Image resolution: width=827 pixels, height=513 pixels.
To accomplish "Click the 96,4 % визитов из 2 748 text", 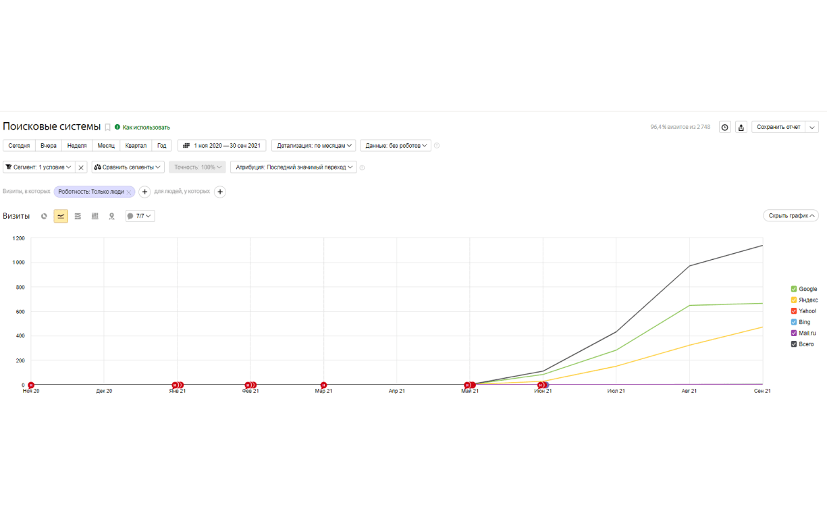I will tap(680, 127).
